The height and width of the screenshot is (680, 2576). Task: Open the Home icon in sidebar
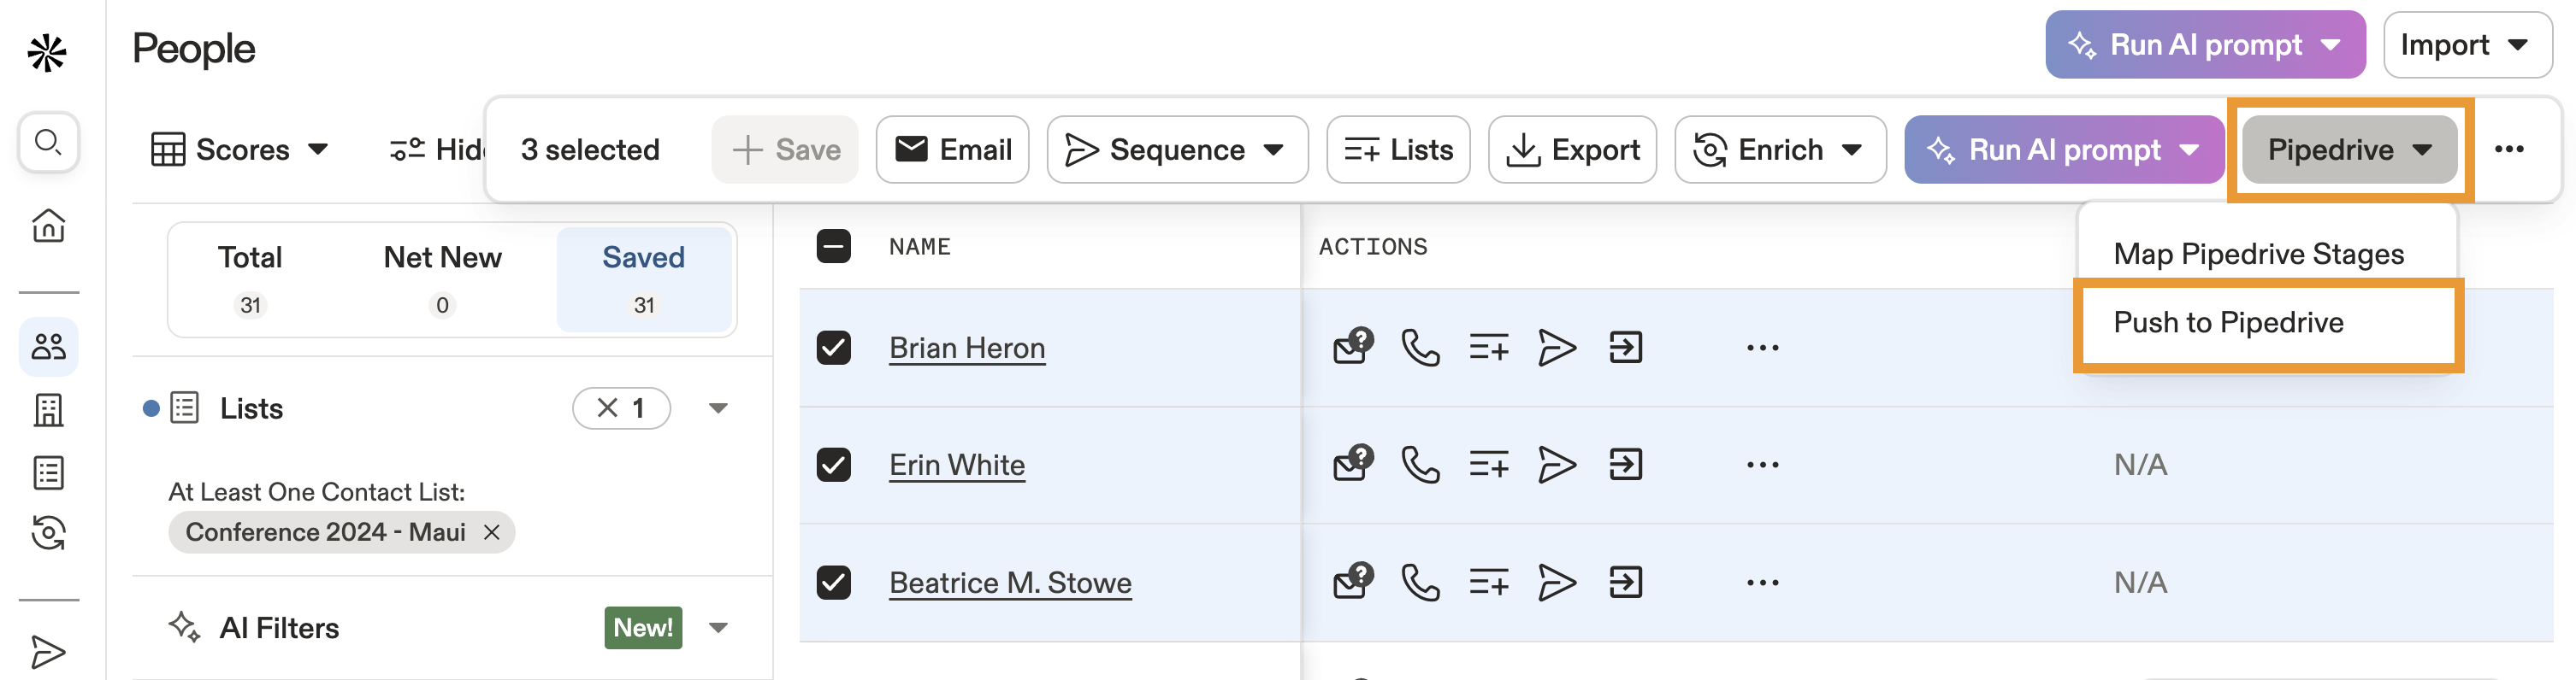tap(48, 226)
